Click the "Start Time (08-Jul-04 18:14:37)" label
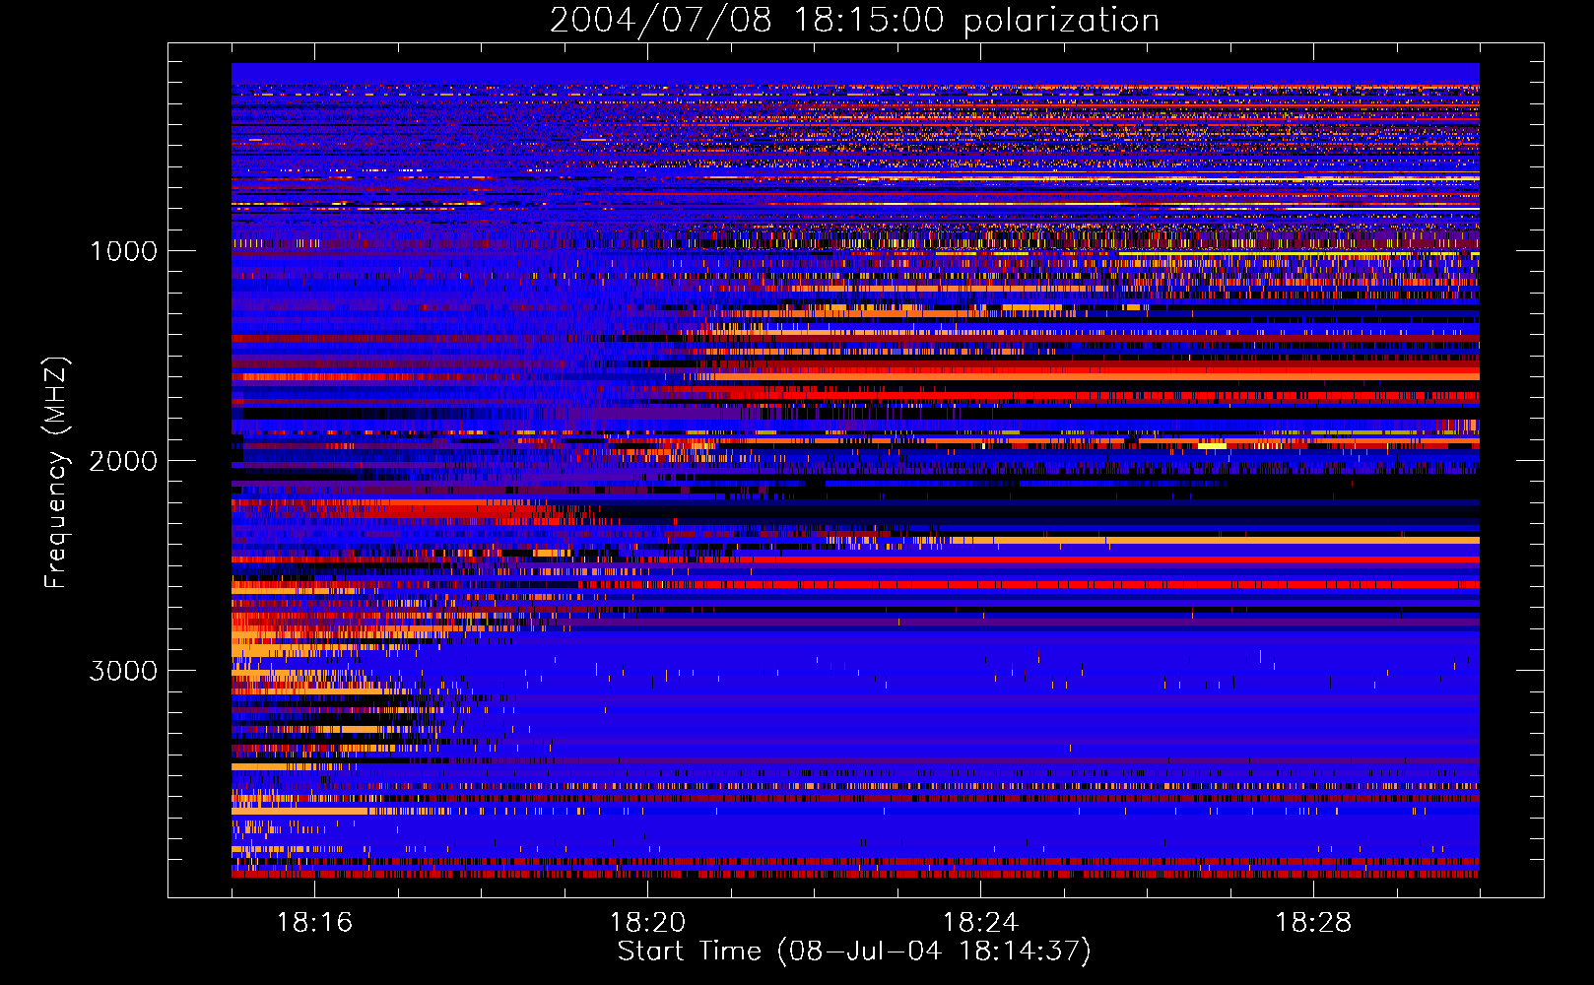 click(x=854, y=952)
